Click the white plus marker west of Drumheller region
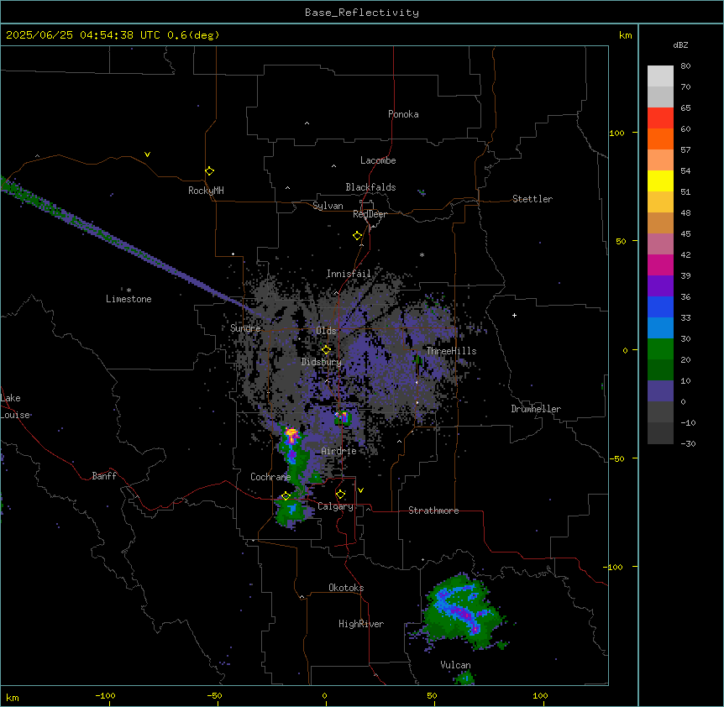Screen dimensions: 724x707 coord(514,315)
